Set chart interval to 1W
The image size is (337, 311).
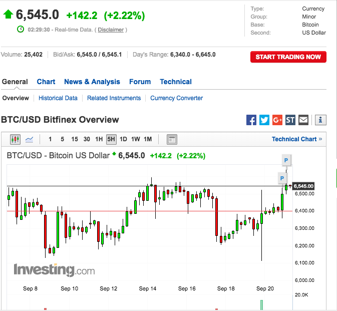(136, 139)
